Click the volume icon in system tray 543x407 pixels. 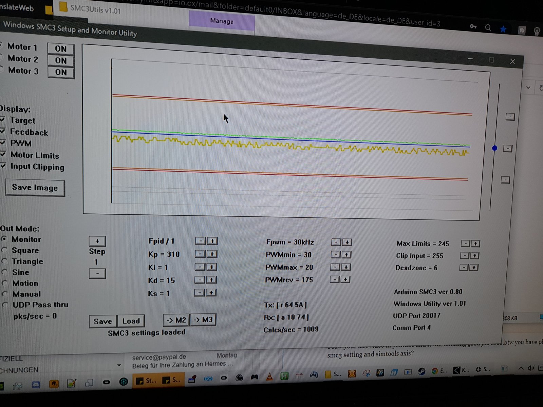coord(531,368)
